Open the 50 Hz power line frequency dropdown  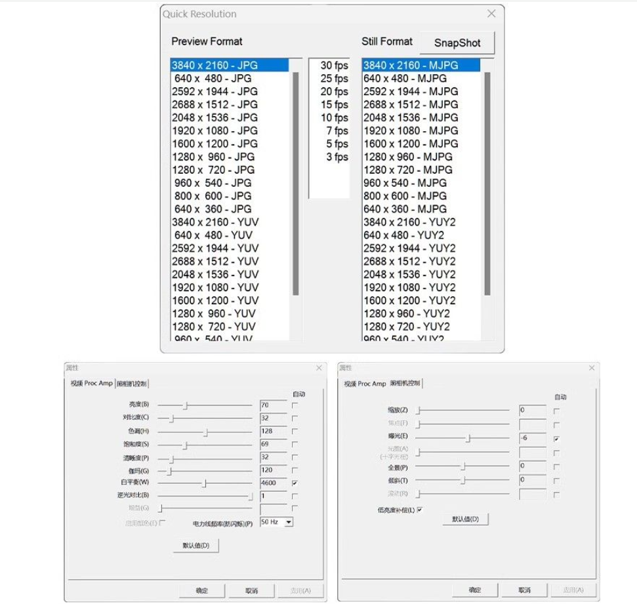[289, 522]
